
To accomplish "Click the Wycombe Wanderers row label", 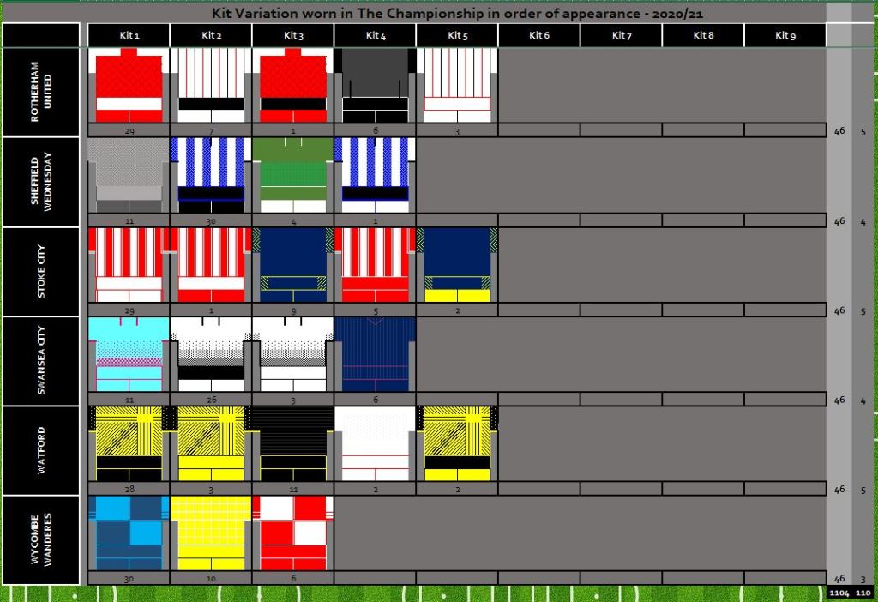I will point(41,540).
